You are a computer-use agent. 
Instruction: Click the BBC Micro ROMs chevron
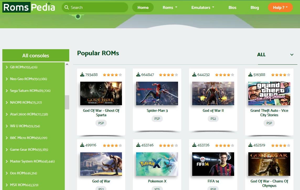7,138
